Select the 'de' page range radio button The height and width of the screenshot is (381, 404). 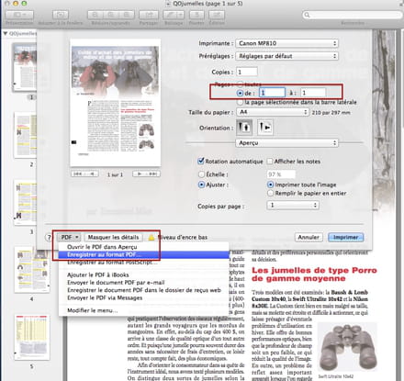[x=241, y=93]
